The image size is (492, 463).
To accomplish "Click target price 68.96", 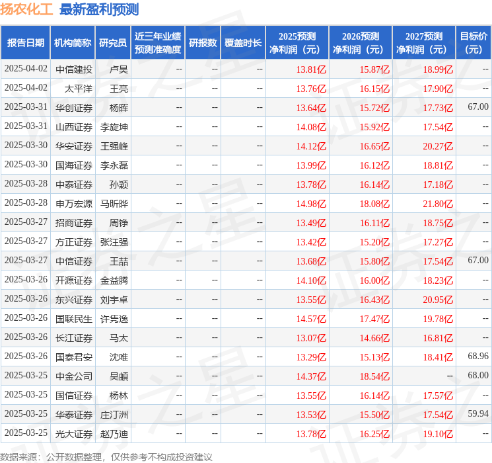I will tap(478, 356).
